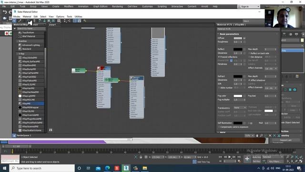
Task: Select VRayMtl in material browser
Action: tap(31, 104)
